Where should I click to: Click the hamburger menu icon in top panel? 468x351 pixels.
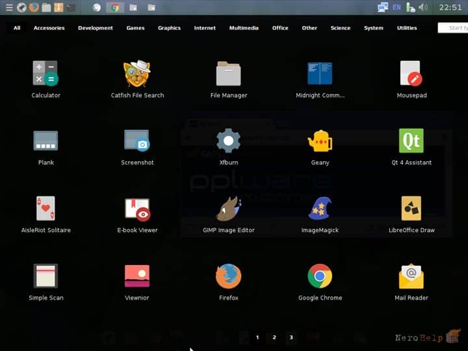(x=9, y=7)
